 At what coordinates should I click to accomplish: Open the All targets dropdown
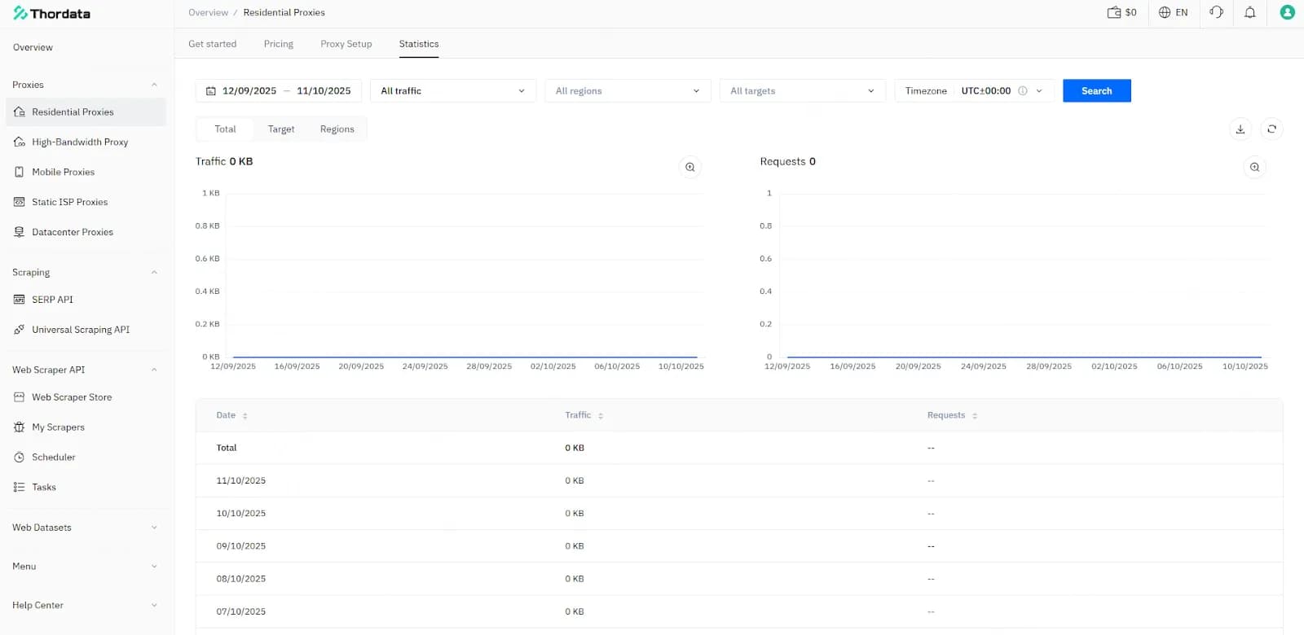tap(801, 91)
